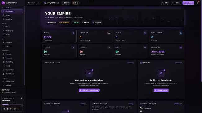The image size is (202, 113).
Task: Click the Star Makers chip in banner
Action: (x=51, y=23)
